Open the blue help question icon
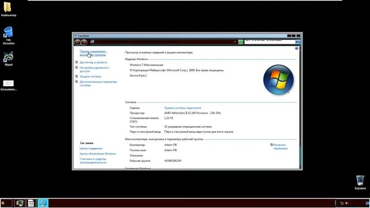The image size is (370, 208). pyautogui.click(x=297, y=49)
